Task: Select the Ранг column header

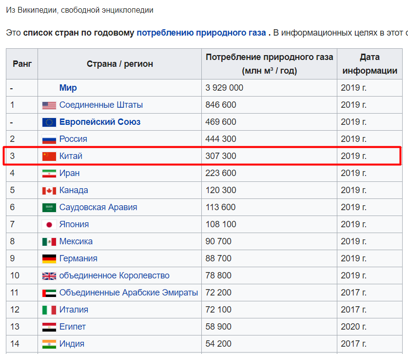Action: (22, 63)
